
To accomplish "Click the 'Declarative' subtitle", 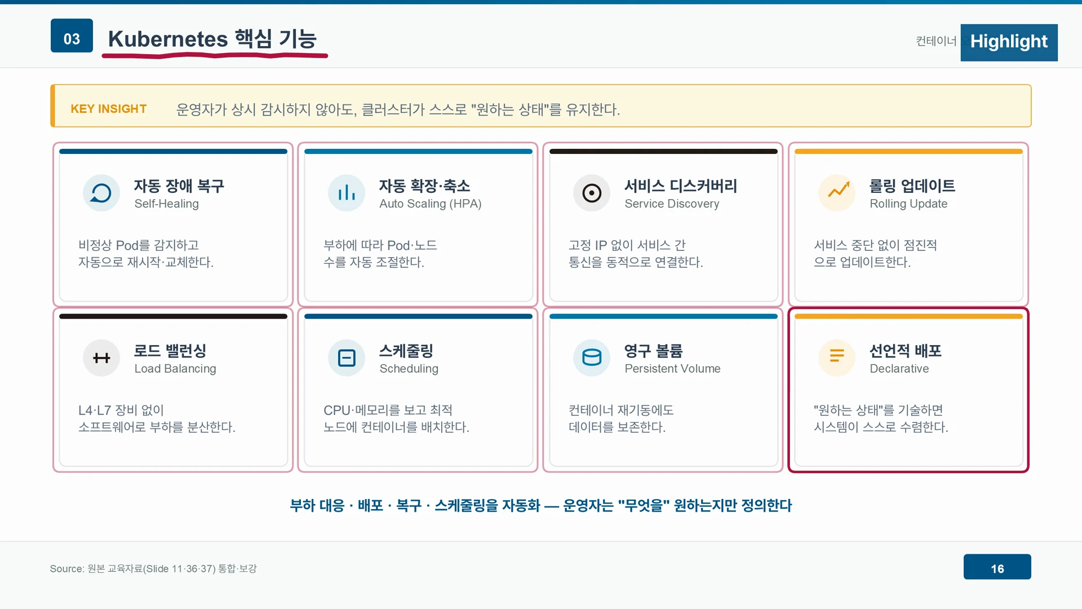I will [899, 368].
